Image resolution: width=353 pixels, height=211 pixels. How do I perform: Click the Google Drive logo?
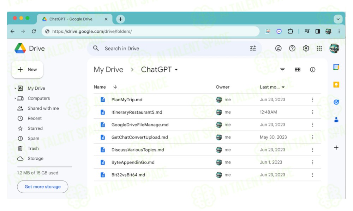tap(20, 48)
